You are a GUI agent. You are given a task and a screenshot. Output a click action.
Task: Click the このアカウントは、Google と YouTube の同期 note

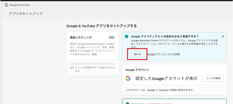[160, 90]
